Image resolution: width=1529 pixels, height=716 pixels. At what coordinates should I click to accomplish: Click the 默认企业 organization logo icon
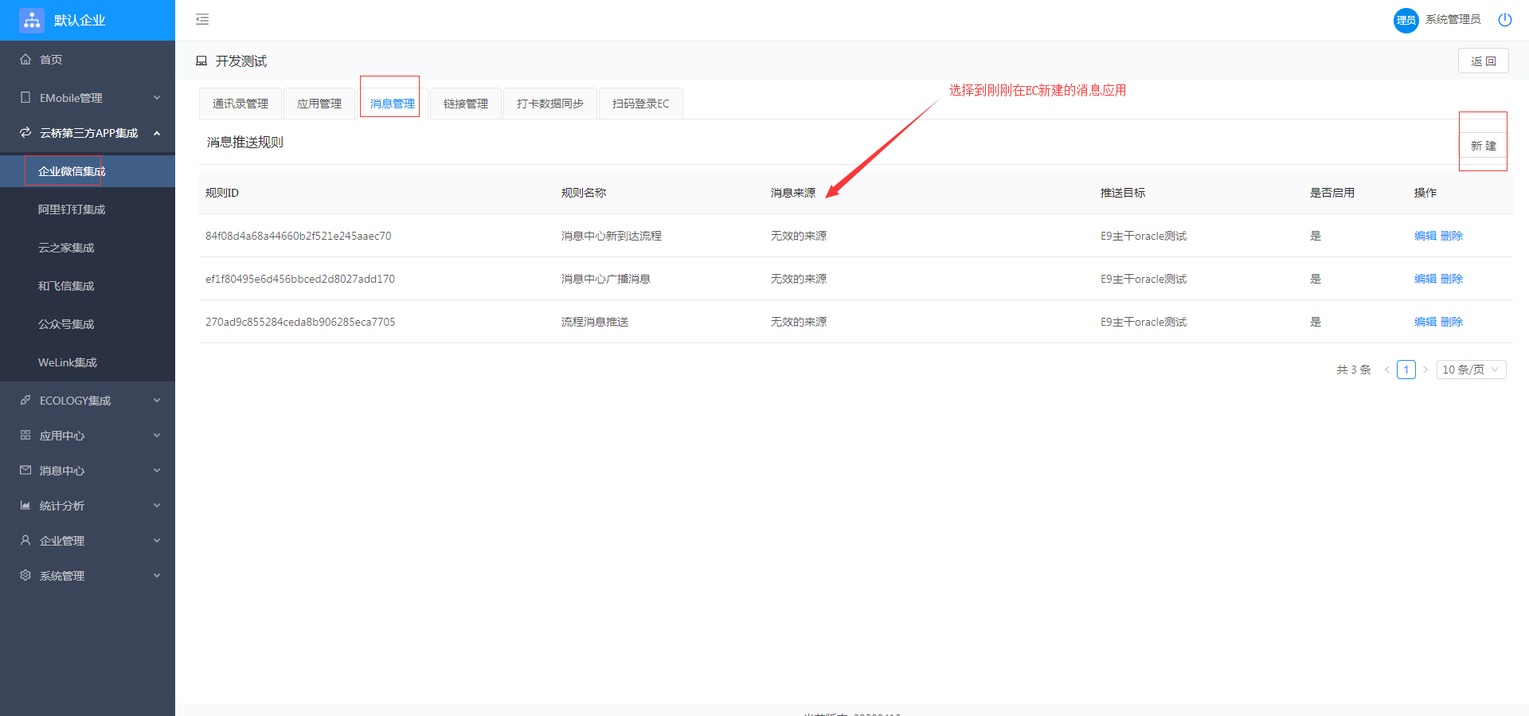[x=32, y=20]
